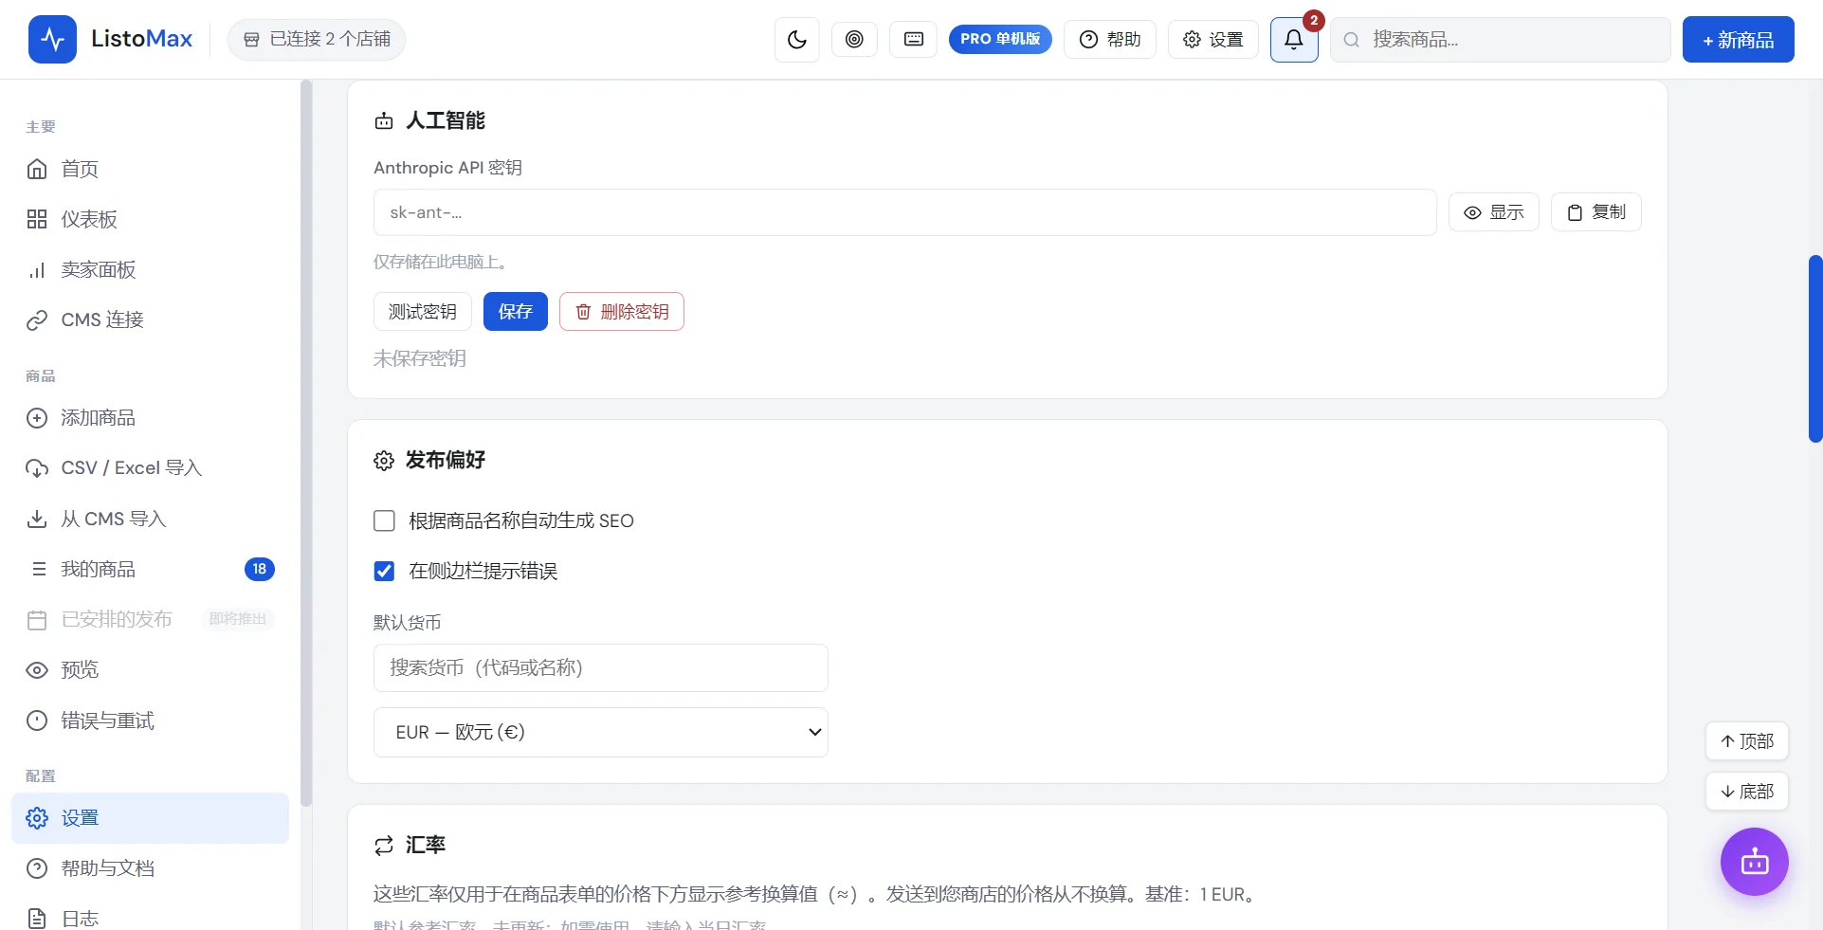The width and height of the screenshot is (1823, 930).
Task: Uncheck 在侧边栏提示错误 checkbox
Action: [384, 571]
